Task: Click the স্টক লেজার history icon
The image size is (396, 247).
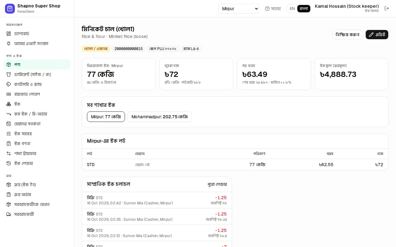Action: tap(9, 163)
